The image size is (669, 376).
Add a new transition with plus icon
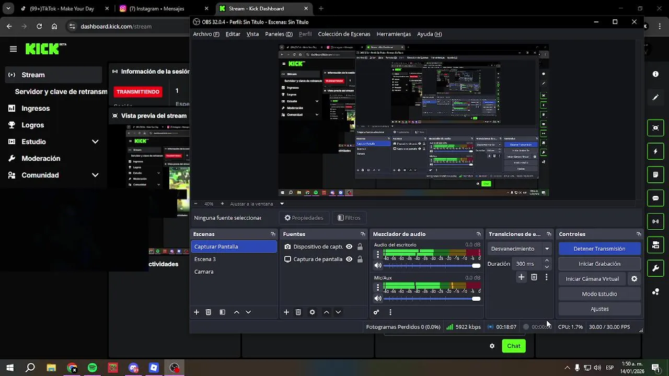[521, 277]
